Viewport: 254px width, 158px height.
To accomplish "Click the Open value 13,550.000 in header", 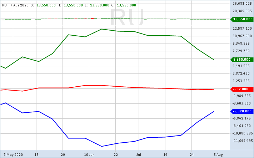I will [46, 5].
